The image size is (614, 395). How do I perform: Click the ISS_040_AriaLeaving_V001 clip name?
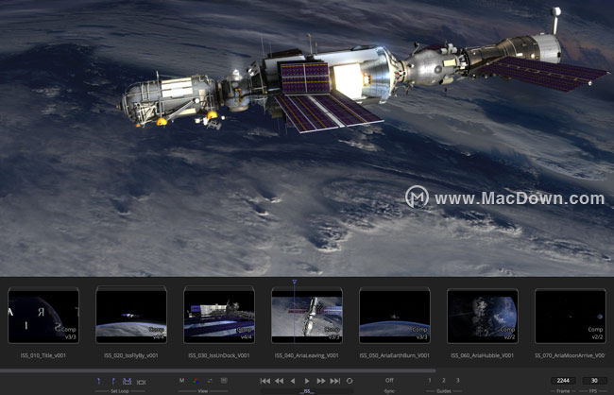pyautogui.click(x=307, y=356)
